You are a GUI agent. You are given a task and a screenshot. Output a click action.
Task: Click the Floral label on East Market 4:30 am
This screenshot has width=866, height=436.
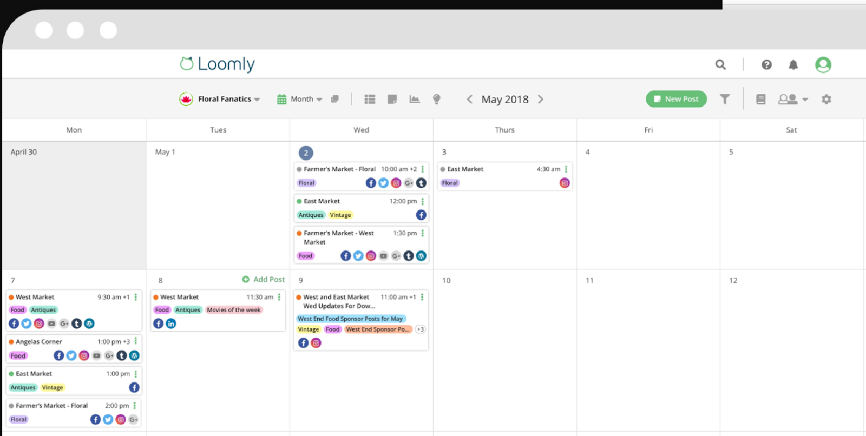click(450, 183)
